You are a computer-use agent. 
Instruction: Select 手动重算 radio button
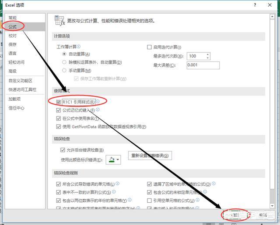click(64, 71)
